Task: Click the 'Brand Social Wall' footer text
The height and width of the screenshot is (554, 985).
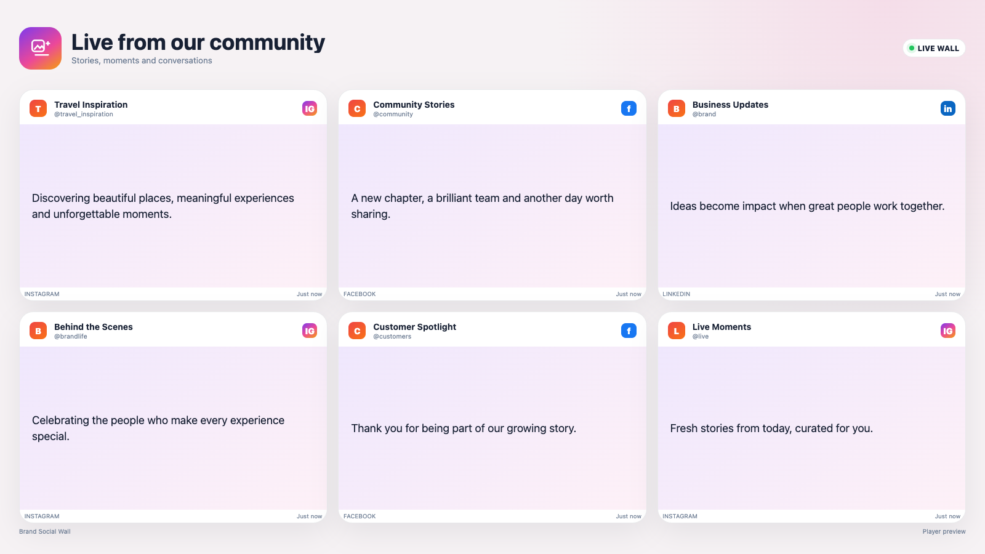Action: [x=45, y=532]
